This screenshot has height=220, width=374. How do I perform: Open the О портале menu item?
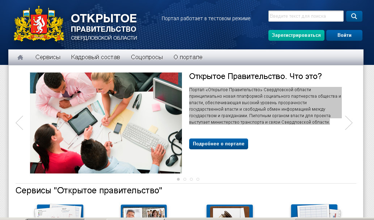(188, 57)
